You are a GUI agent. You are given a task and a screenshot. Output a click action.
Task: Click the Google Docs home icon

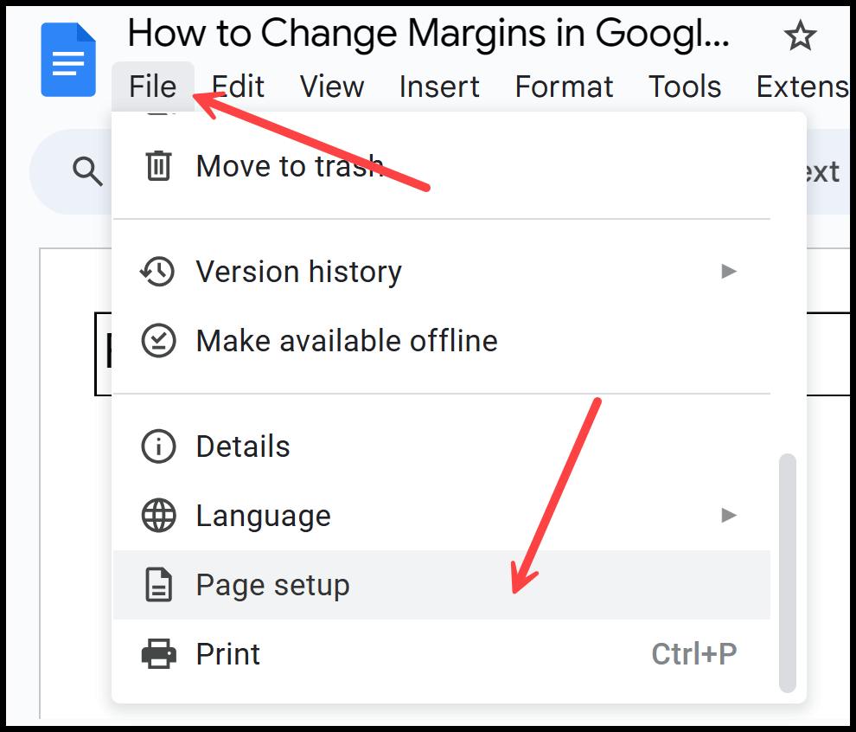click(x=68, y=60)
